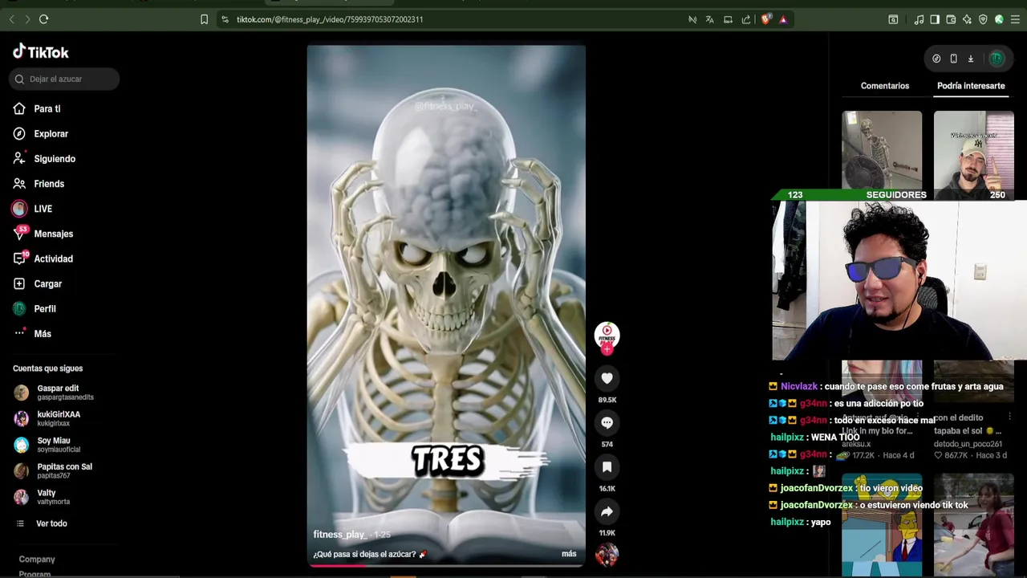This screenshot has height=578, width=1027.
Task: Open Leo AI sparkle icon
Action: tap(967, 19)
